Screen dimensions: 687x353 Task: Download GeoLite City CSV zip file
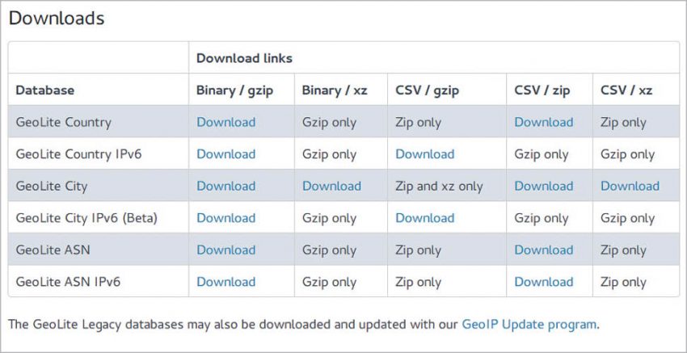pos(543,187)
